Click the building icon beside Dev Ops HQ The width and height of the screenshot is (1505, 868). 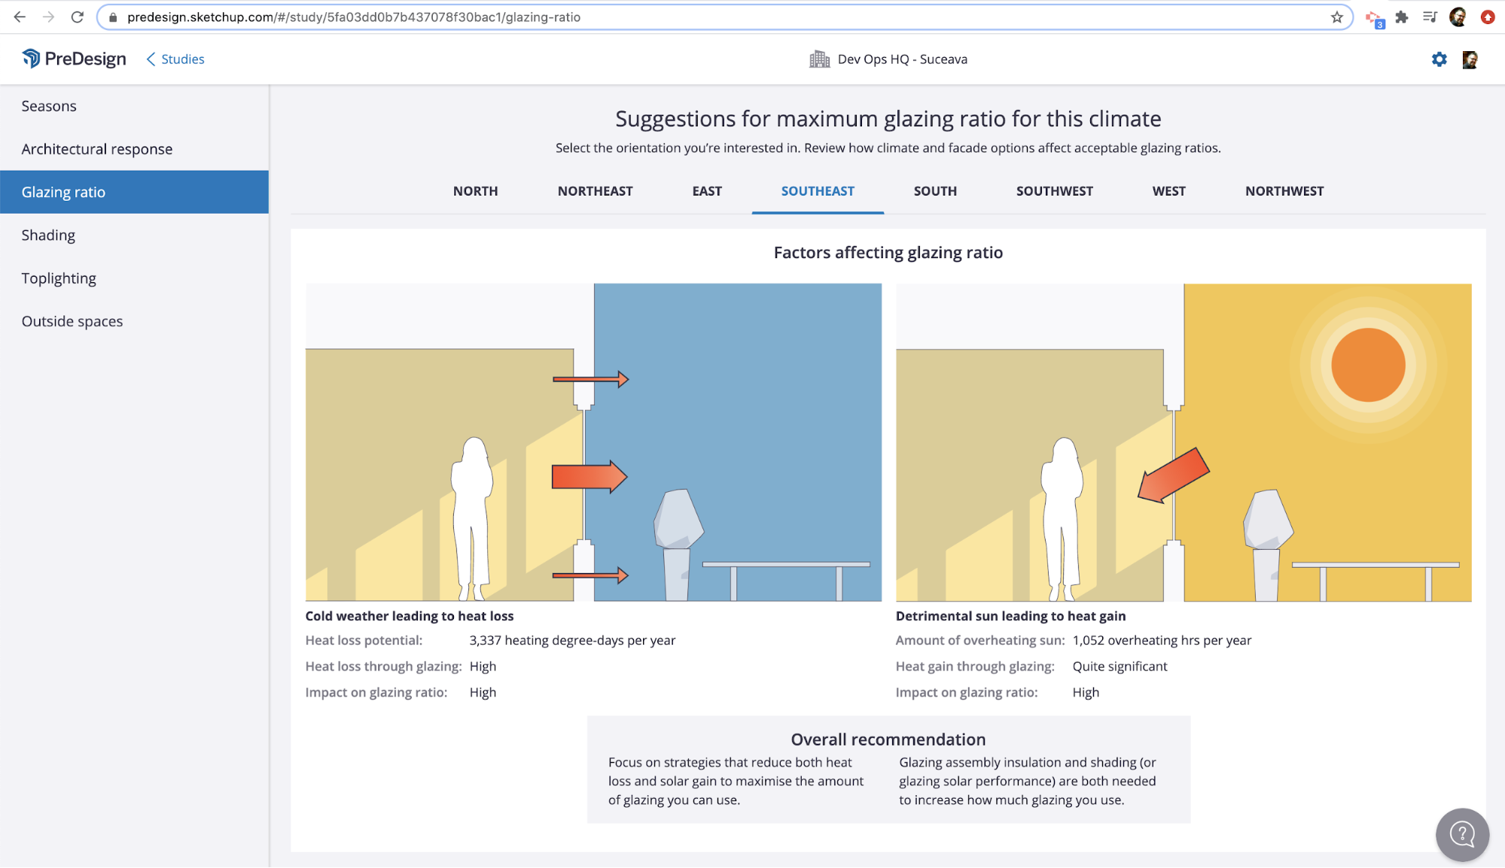click(x=818, y=59)
